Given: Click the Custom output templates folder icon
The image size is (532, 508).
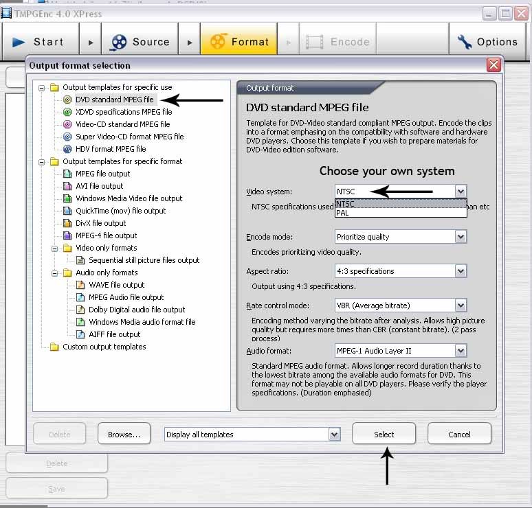Looking at the screenshot, I should [54, 347].
